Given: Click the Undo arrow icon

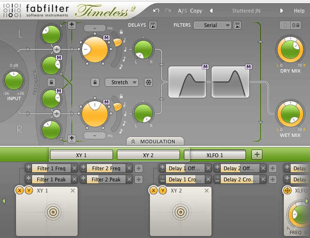Looking at the screenshot, I should [x=156, y=11].
